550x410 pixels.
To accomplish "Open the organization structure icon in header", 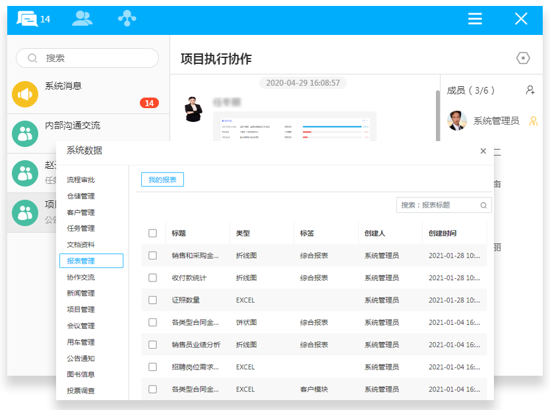I will 127,18.
